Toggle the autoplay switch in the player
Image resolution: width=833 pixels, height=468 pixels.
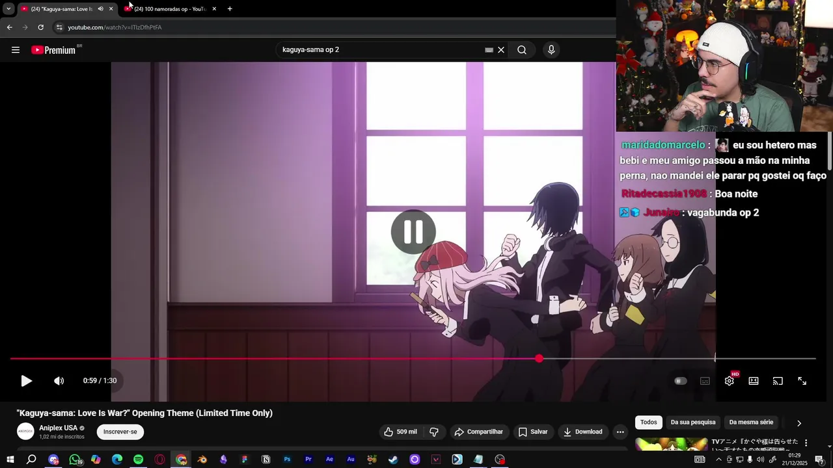click(x=680, y=381)
